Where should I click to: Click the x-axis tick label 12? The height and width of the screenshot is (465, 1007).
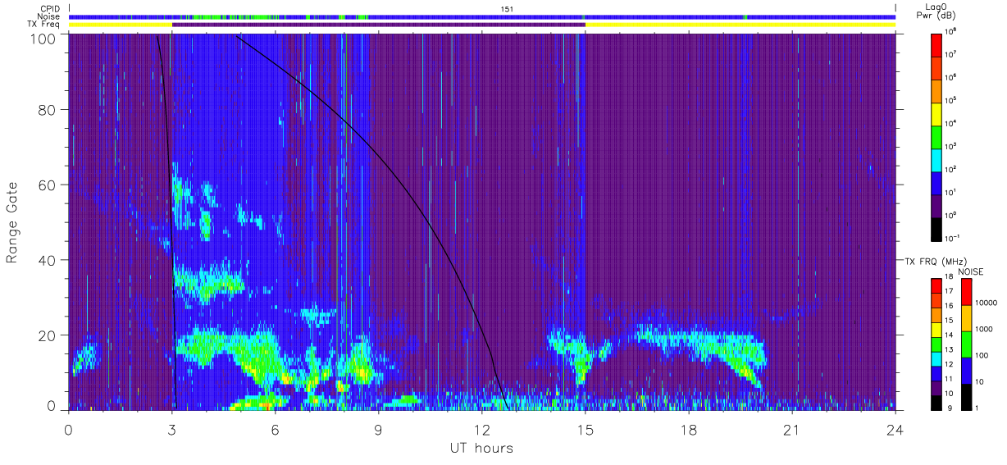481,429
